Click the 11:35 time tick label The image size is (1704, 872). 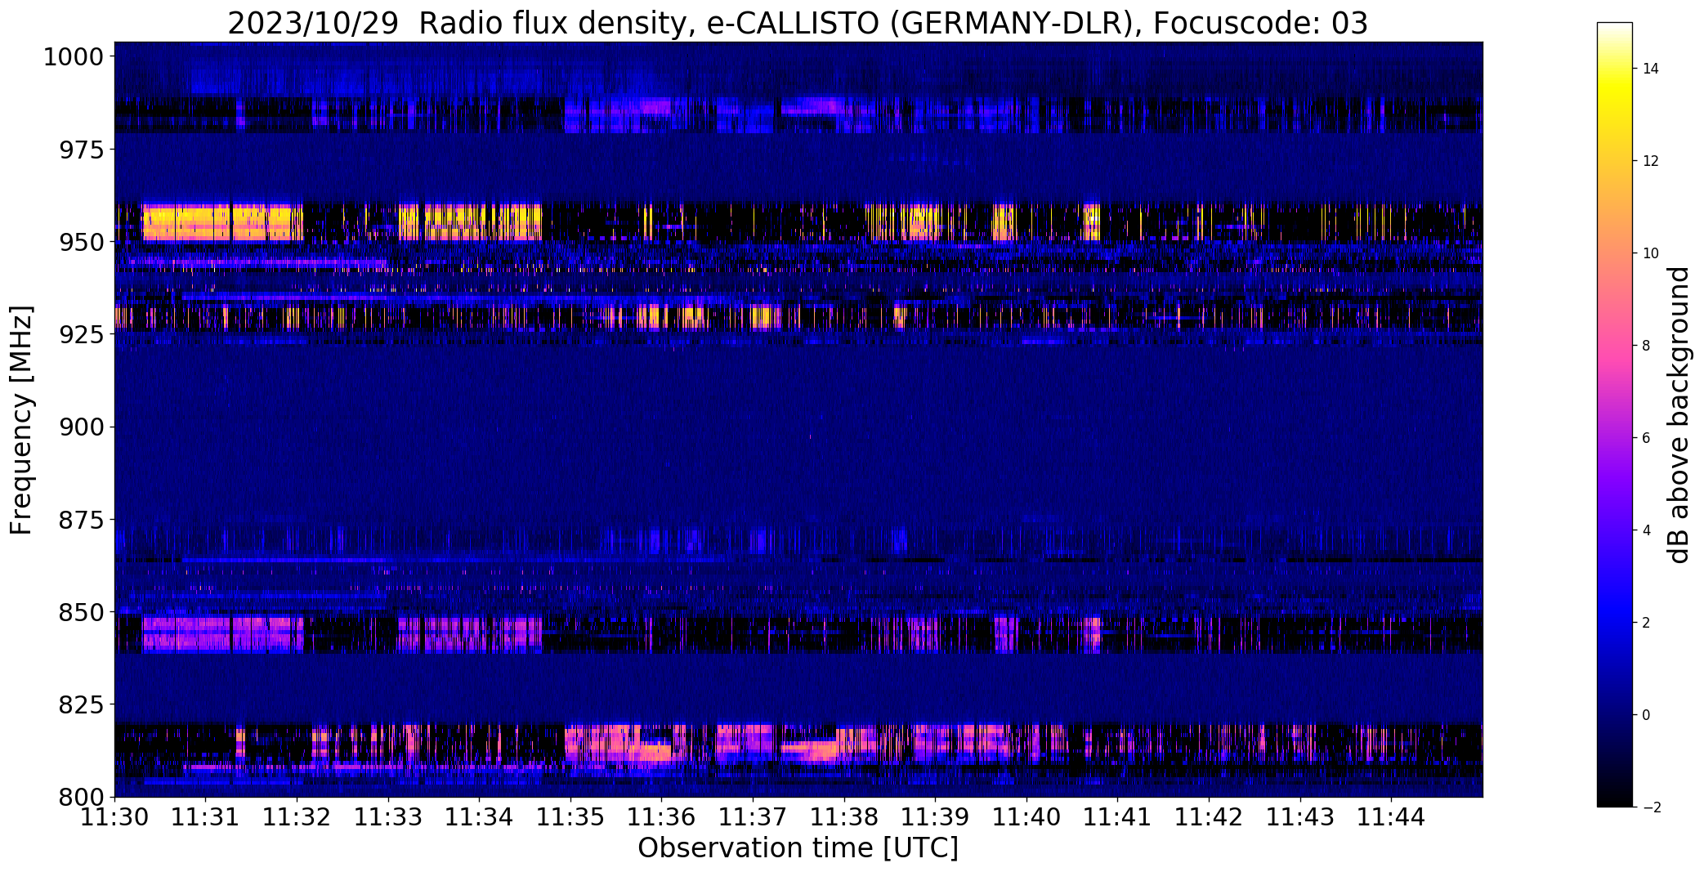coord(570,817)
